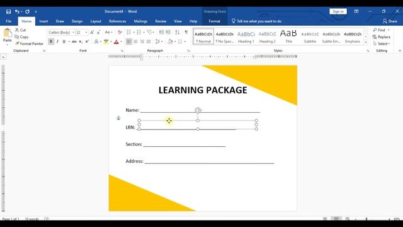Open Shading fill color
Screen dimensions: 403x227
coord(171,42)
